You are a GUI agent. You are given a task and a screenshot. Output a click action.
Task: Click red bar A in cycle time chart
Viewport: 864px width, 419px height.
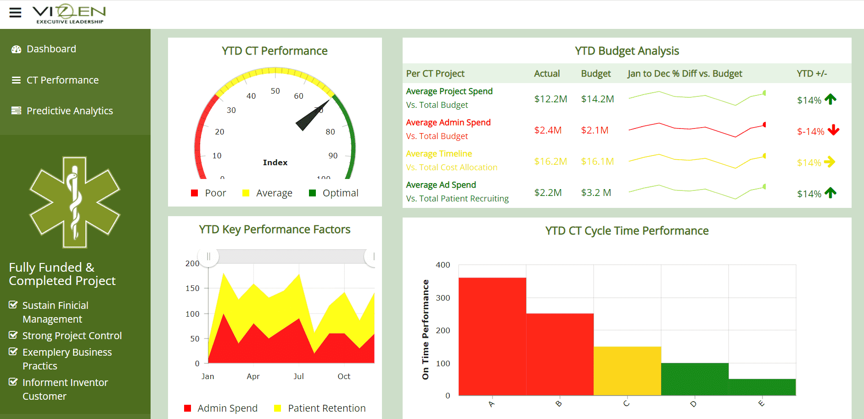tap(492, 336)
